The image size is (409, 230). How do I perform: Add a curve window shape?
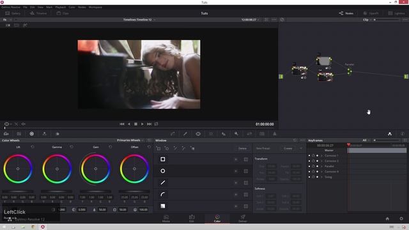pos(183,148)
